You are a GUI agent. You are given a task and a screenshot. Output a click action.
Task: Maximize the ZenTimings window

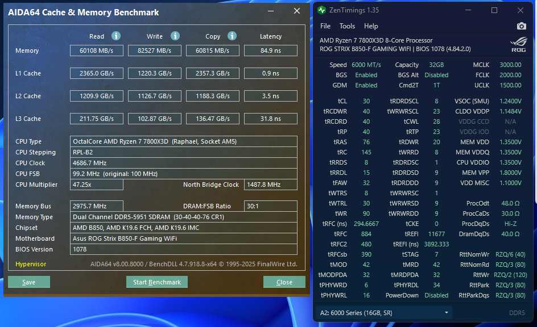tap(494, 10)
